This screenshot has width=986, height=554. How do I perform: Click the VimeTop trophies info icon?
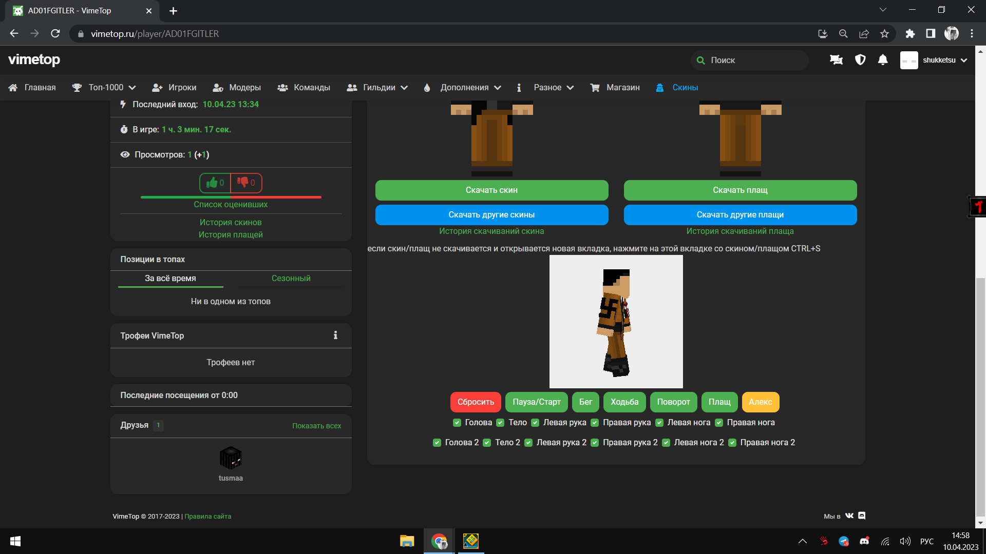[335, 335]
